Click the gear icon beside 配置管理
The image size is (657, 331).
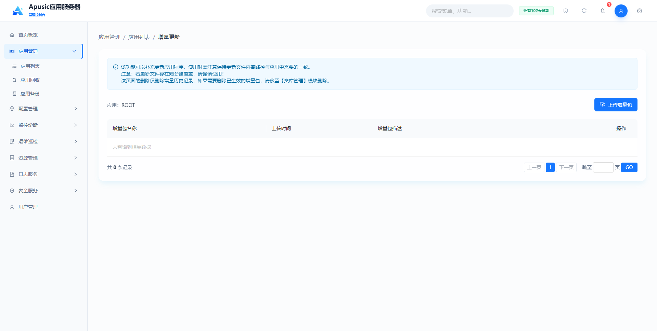click(12, 109)
